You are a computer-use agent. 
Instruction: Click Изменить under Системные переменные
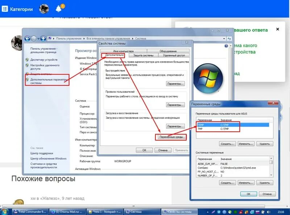246,183
